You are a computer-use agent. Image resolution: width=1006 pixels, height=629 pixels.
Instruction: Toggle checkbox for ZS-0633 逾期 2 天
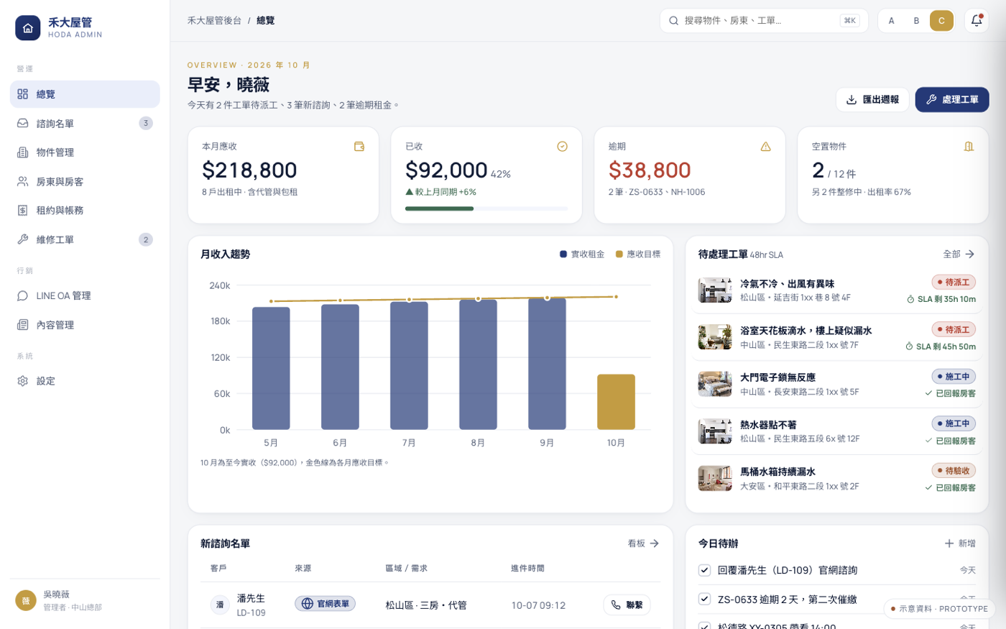(x=704, y=599)
